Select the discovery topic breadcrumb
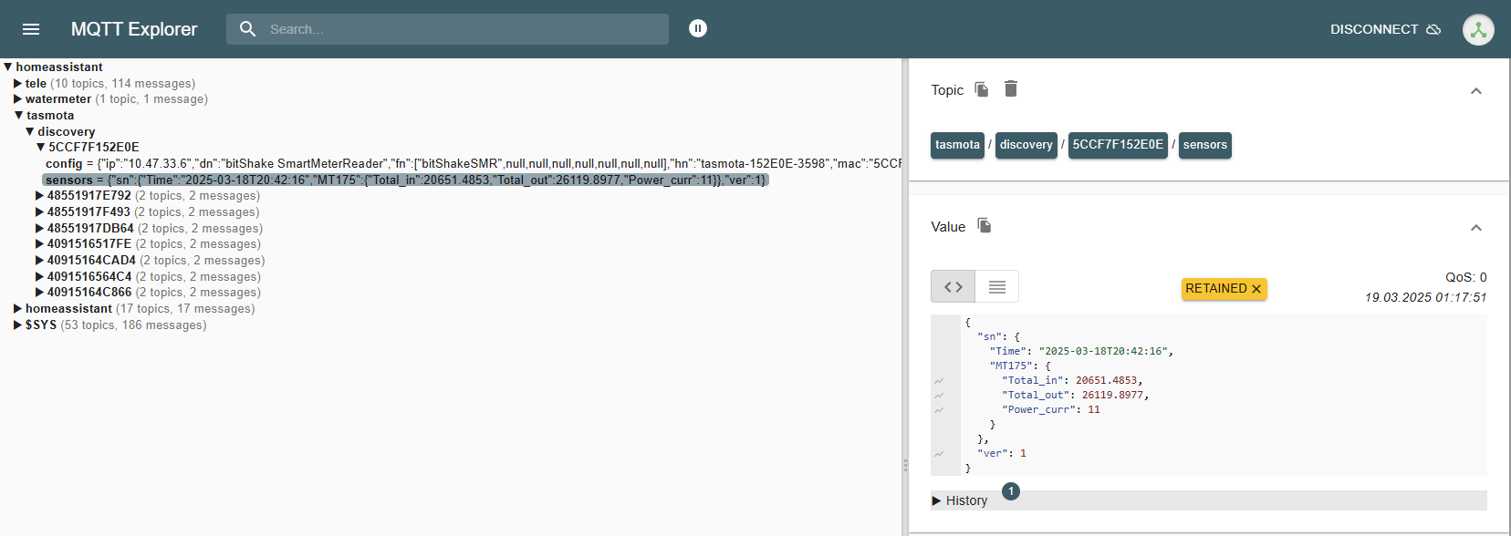The image size is (1511, 536). 1026,145
